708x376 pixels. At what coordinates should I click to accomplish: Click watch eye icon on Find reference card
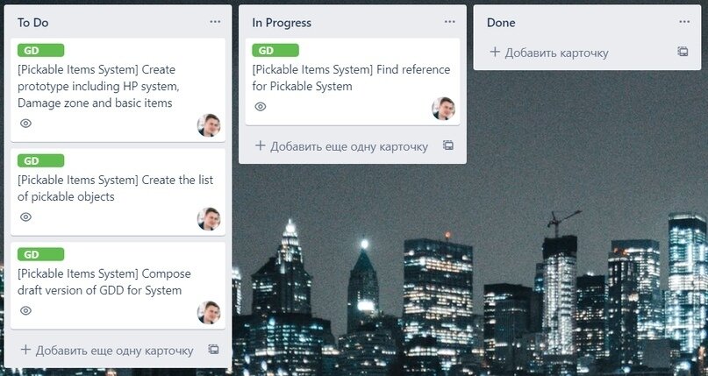(261, 106)
